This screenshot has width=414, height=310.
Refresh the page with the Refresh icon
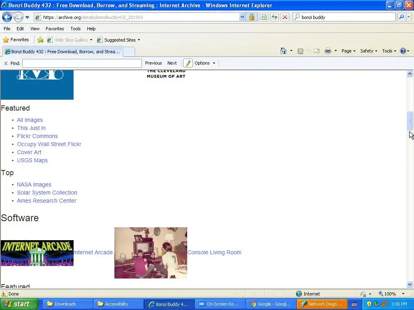(275, 17)
